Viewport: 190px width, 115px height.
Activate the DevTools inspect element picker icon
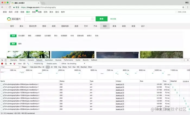pyautogui.click(x=2, y=60)
